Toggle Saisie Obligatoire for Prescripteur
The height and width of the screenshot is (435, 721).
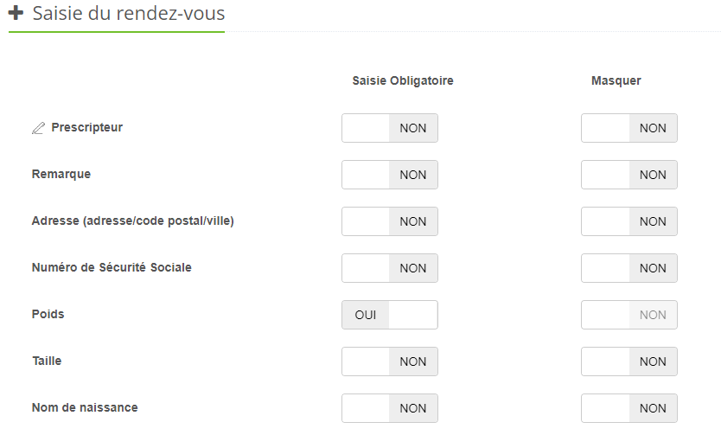tap(390, 128)
